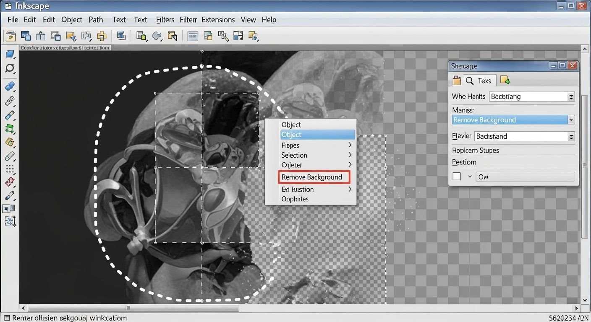591x322 pixels.
Task: Click the Ow button
Action: tap(525, 177)
